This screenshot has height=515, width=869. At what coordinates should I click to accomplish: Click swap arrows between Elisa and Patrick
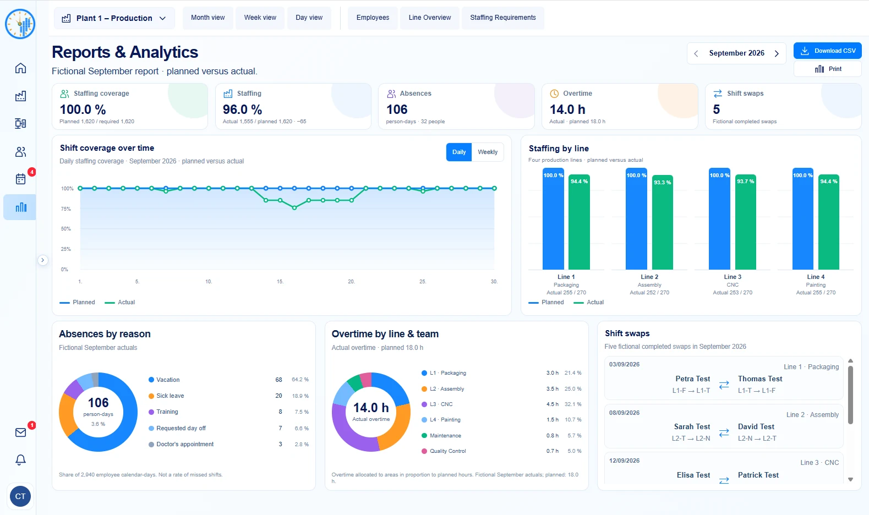[x=724, y=480]
